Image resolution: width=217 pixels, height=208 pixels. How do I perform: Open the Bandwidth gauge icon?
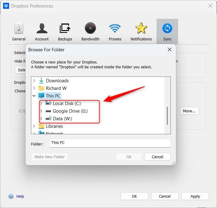tap(90, 28)
